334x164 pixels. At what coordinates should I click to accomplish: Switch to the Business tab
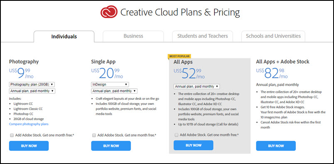pyautogui.click(x=133, y=36)
